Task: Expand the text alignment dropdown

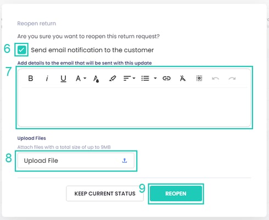Action: [x=134, y=78]
